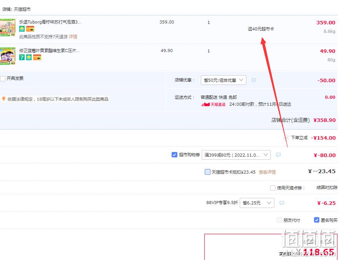The height and width of the screenshot is (260, 339).
Task: Open 详情 link about 7-day return policy
Action: tap(73, 37)
